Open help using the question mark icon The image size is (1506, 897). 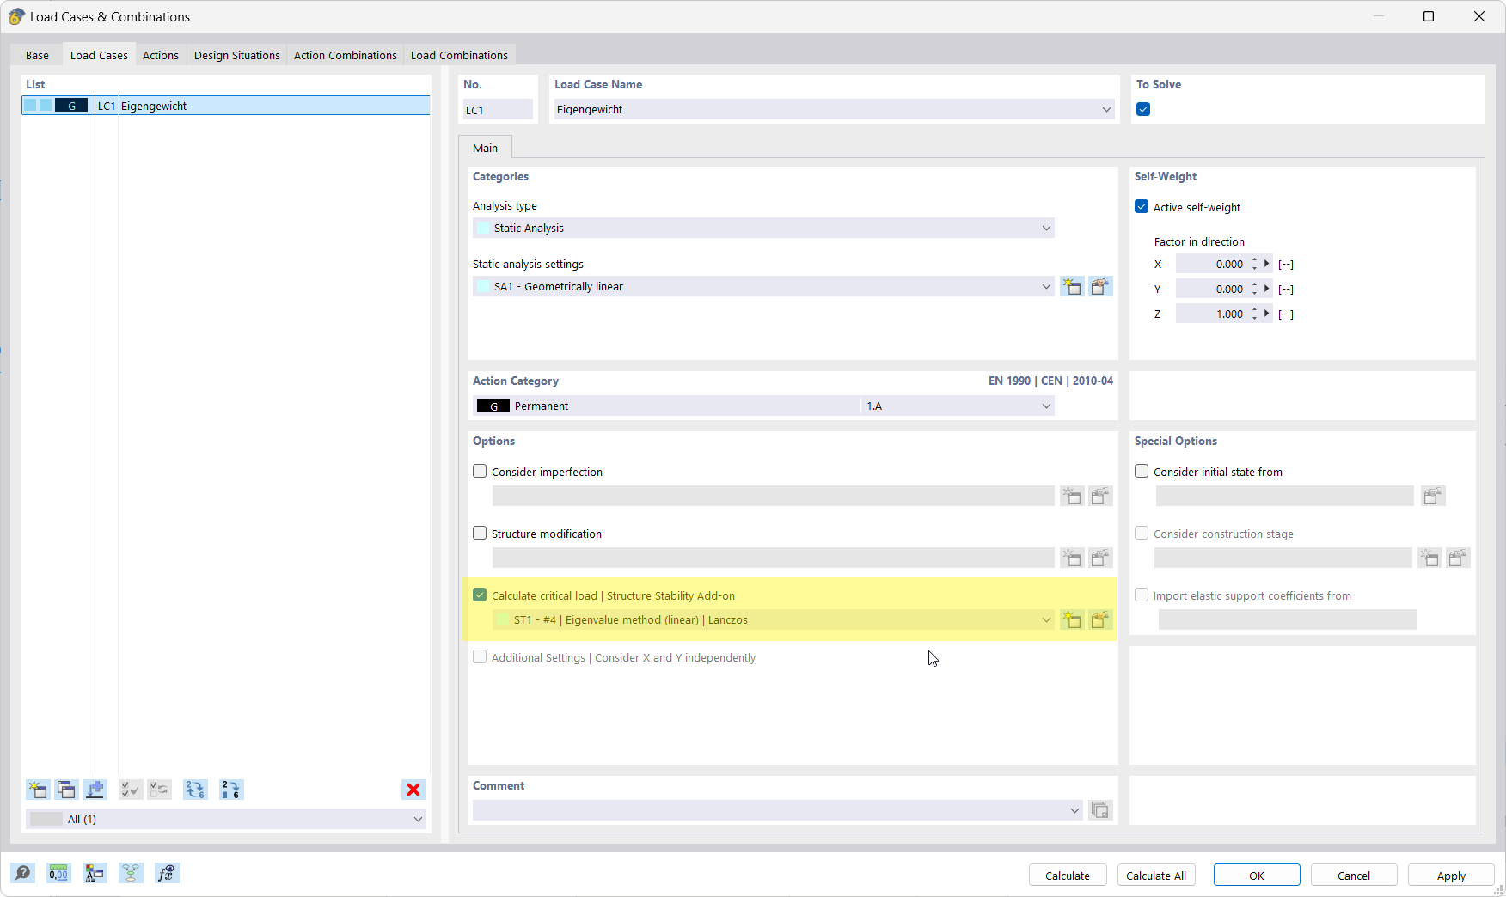click(x=23, y=873)
